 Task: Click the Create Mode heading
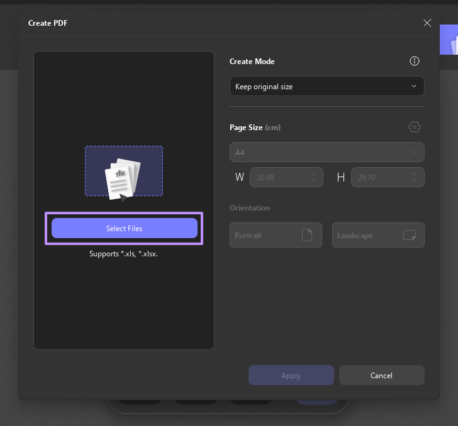(x=252, y=62)
